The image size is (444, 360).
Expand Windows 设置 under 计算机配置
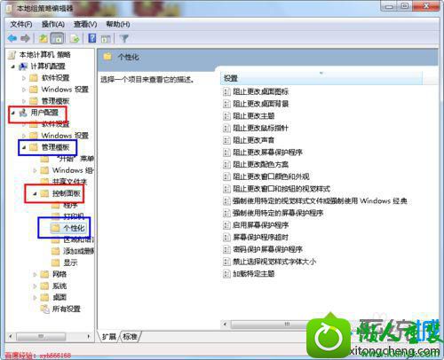24,90
